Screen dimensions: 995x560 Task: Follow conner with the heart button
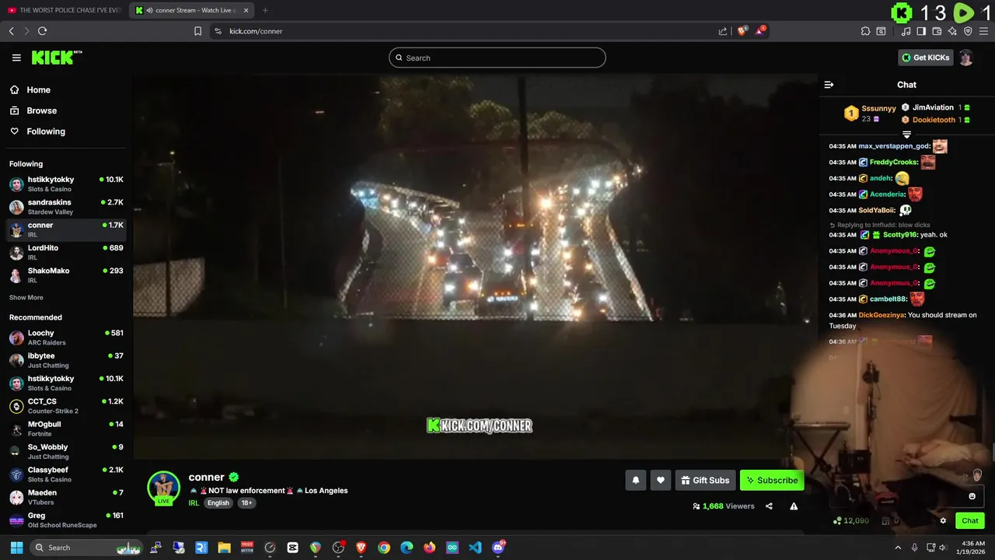tap(661, 481)
